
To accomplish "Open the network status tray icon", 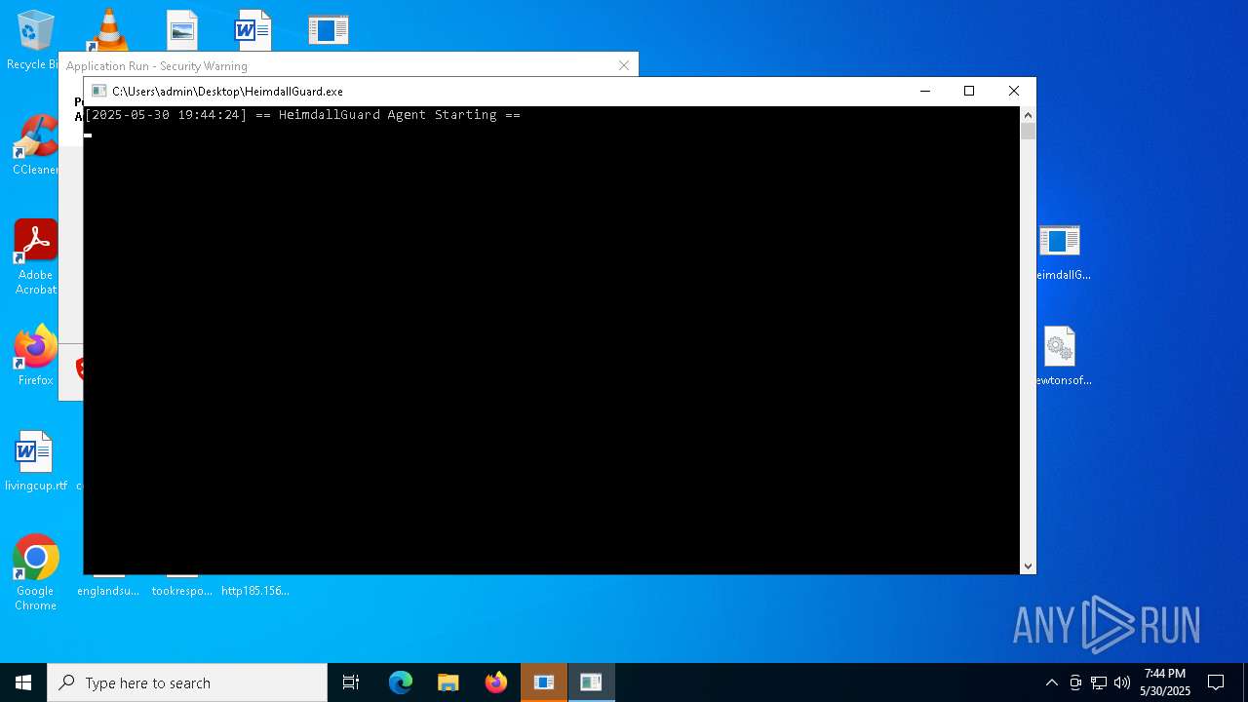I will point(1099,682).
